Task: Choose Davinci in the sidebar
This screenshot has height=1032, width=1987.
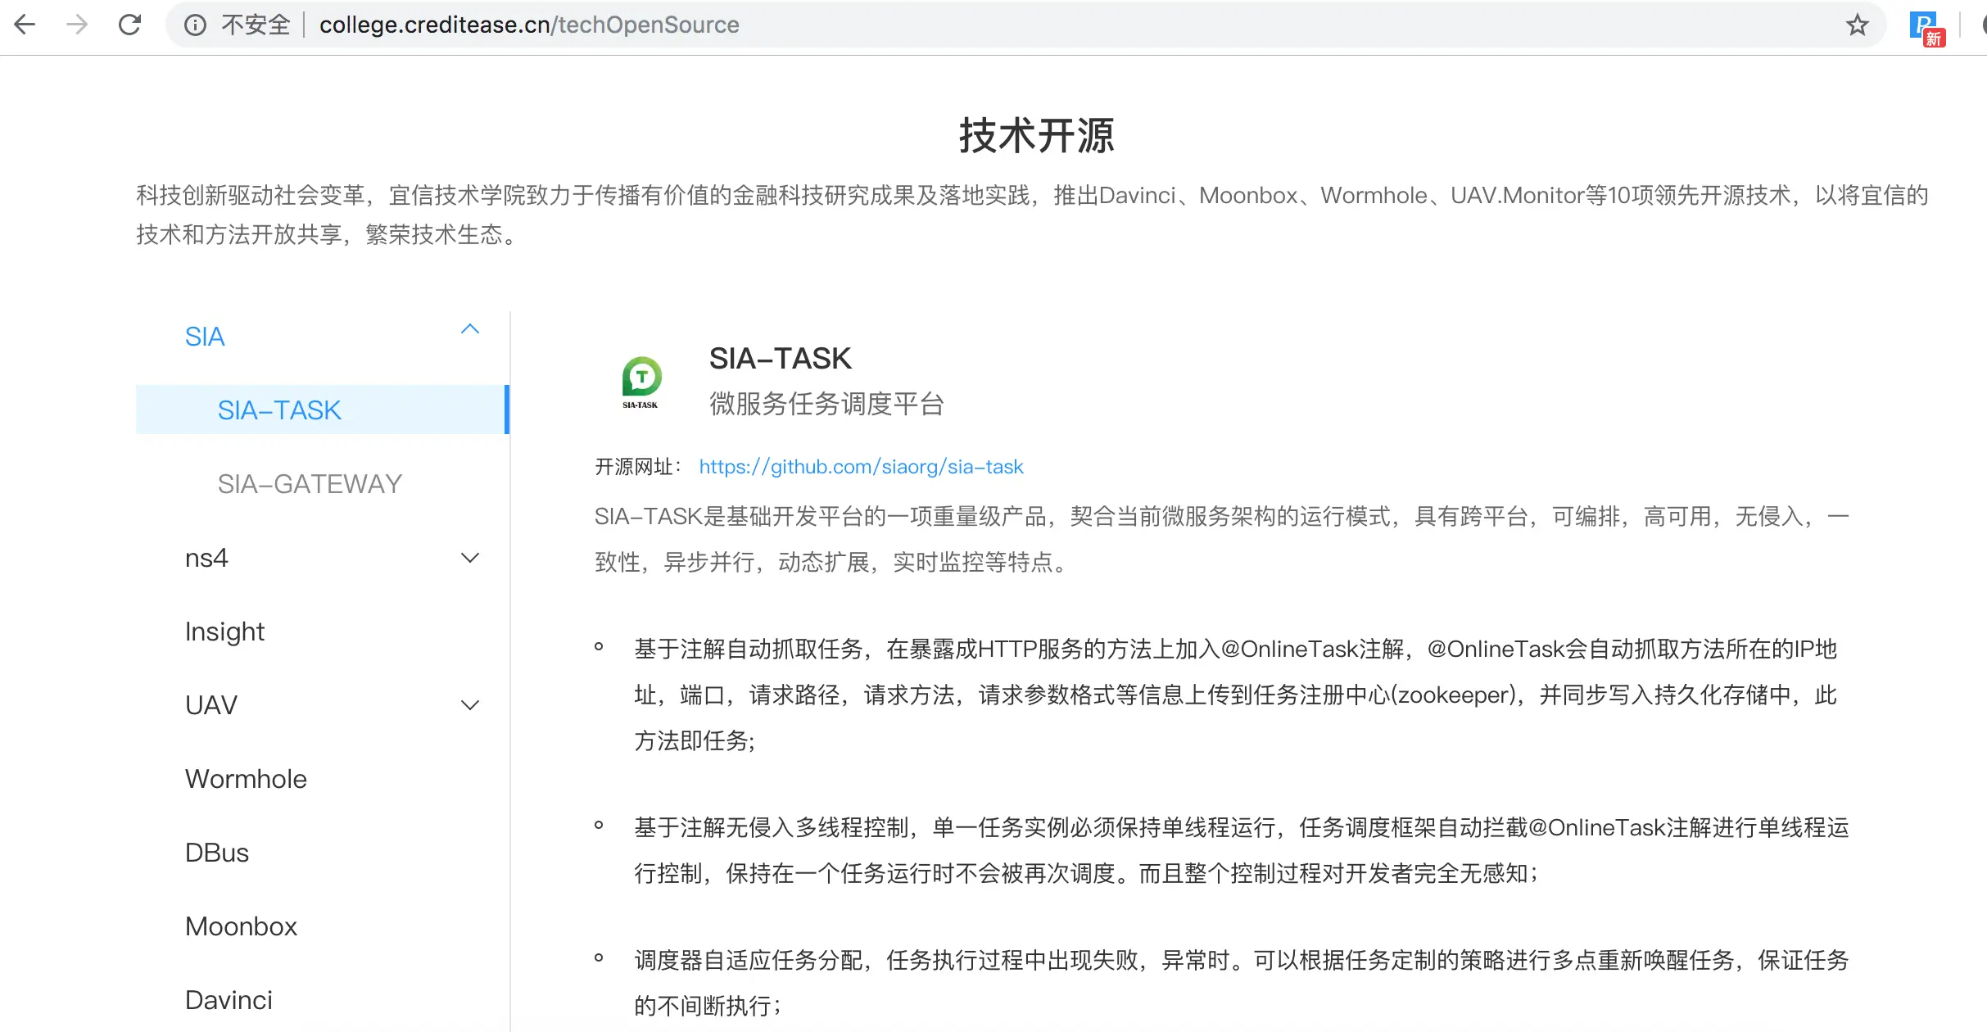Action: (x=229, y=1000)
